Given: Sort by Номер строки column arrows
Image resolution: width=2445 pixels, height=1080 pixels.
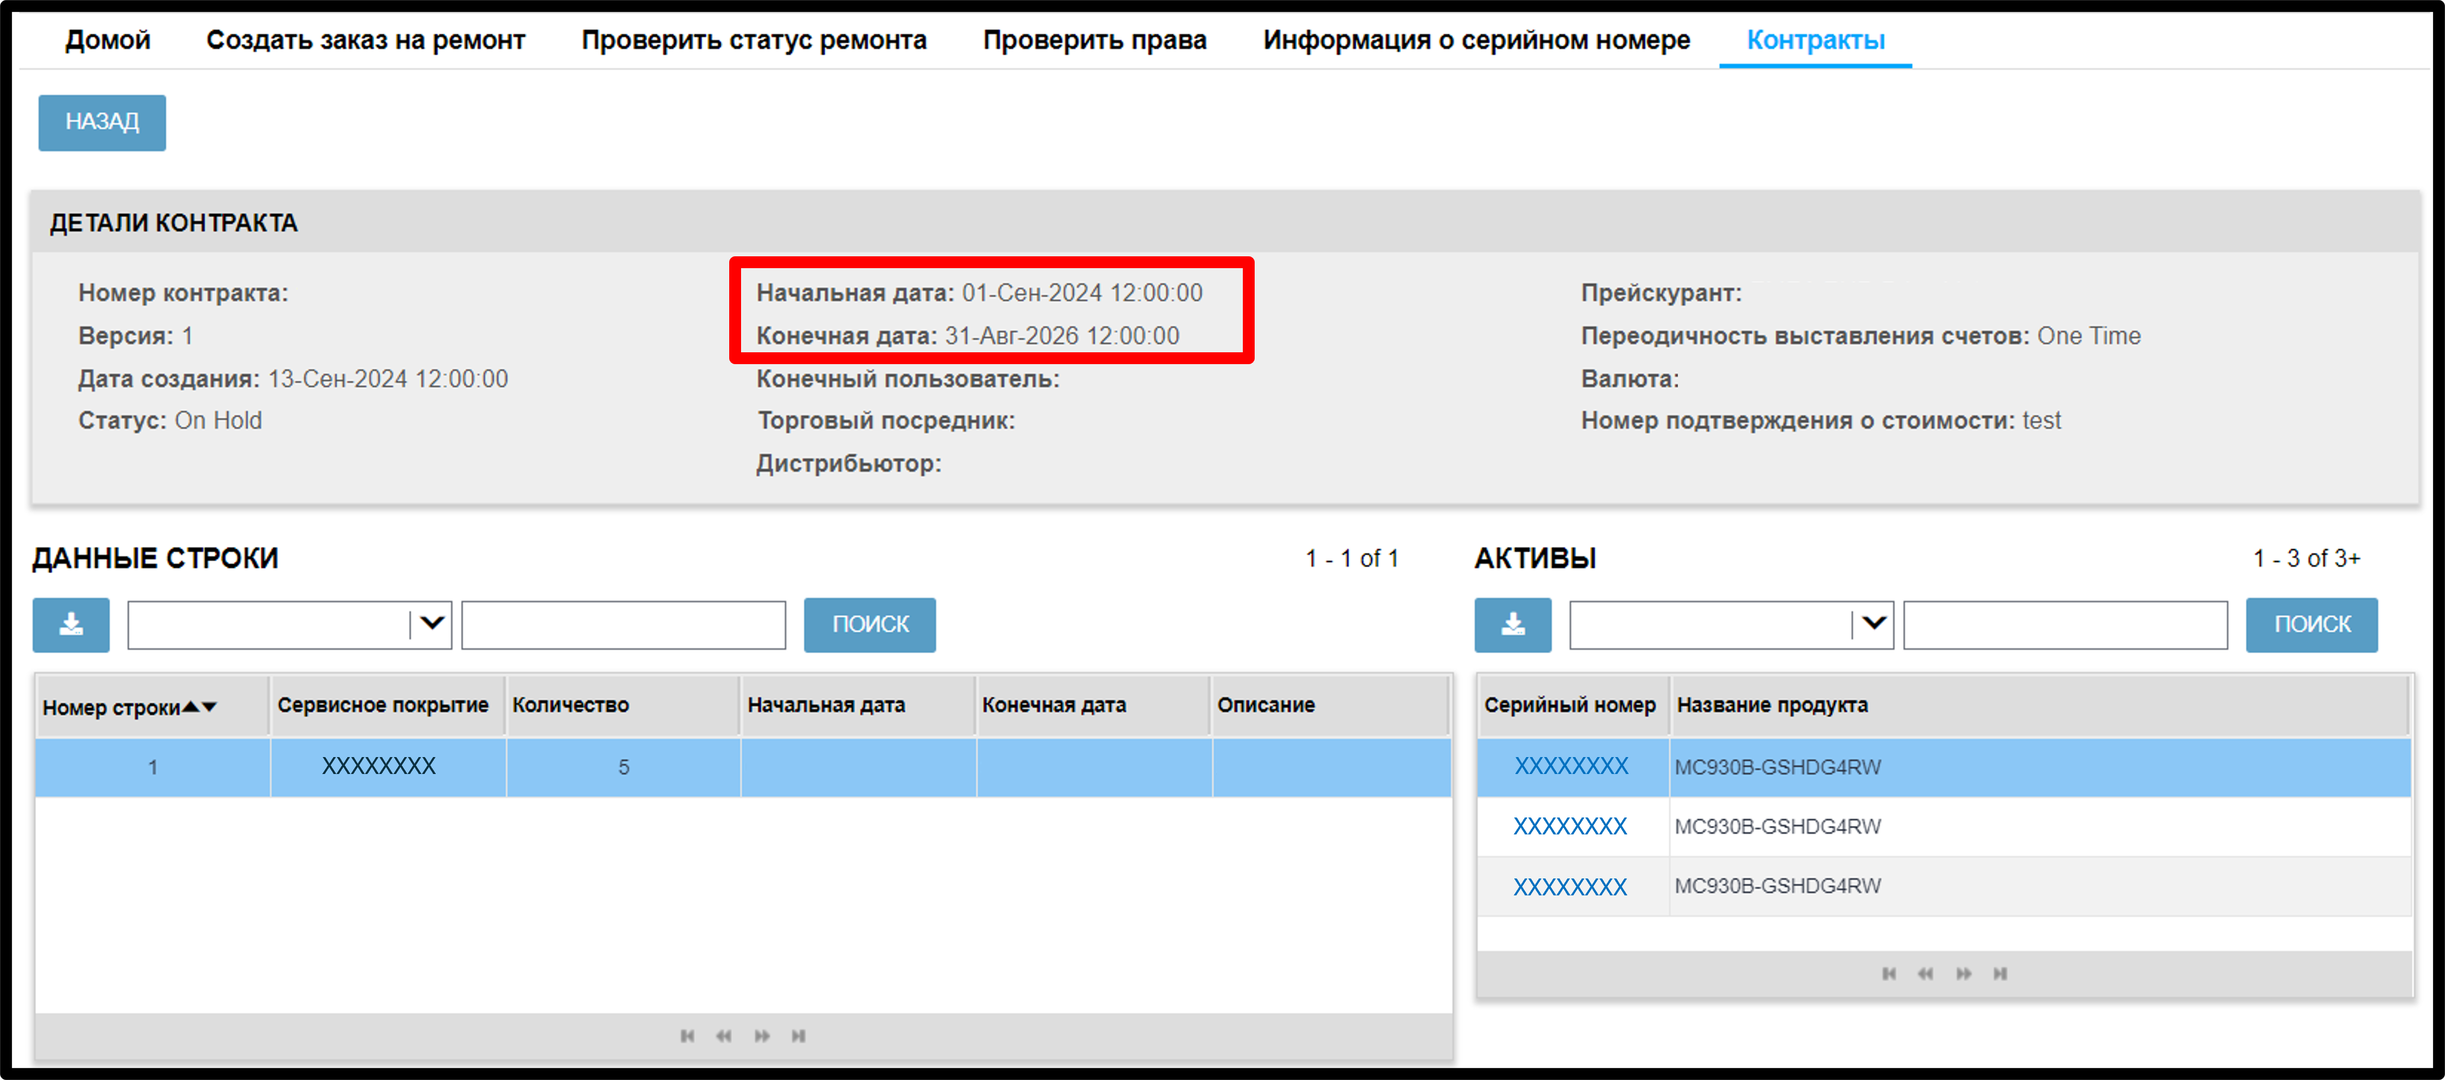Looking at the screenshot, I should point(200,707).
